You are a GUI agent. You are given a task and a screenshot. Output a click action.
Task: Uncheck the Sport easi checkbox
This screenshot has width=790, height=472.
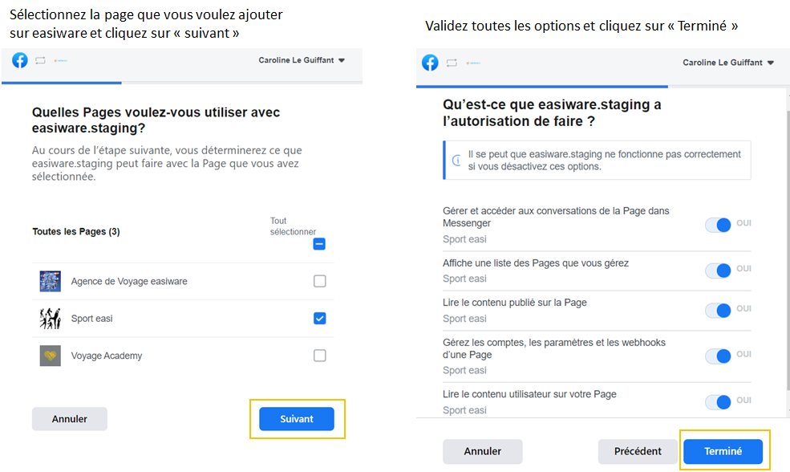point(320,319)
